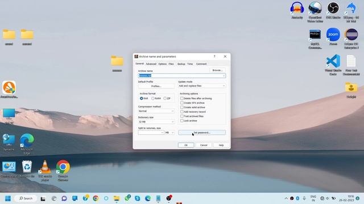This screenshot has width=364, height=204.
Task: Click the ENG IN language indicator
Action: (313, 198)
